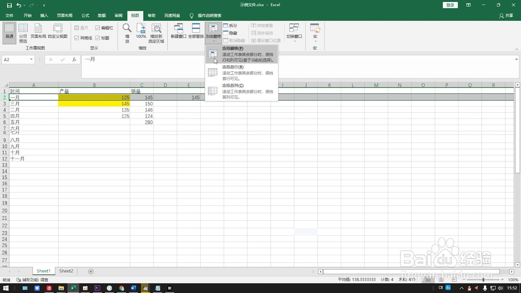Click the Sign in (登录) button
The image size is (521, 293).
coord(450,5)
